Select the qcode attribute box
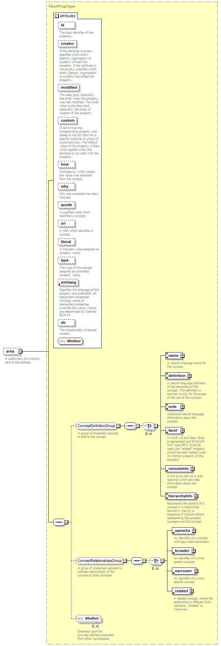The height and width of the screenshot is (646, 221). tap(66, 205)
